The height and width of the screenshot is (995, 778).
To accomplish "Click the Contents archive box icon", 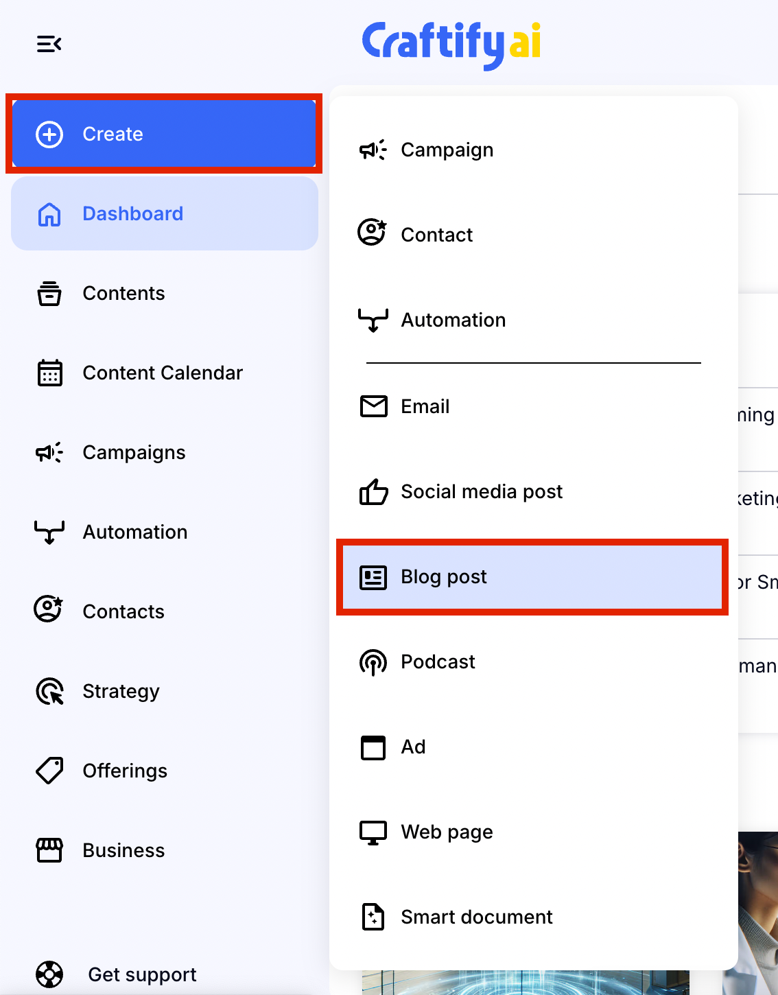I will [x=49, y=293].
